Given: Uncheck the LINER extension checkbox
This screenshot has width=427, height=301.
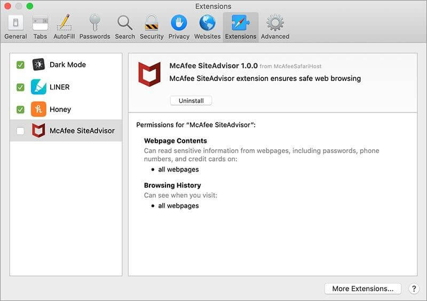Looking at the screenshot, I should click(20, 87).
